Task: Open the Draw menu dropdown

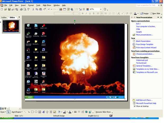Action: (3, 112)
